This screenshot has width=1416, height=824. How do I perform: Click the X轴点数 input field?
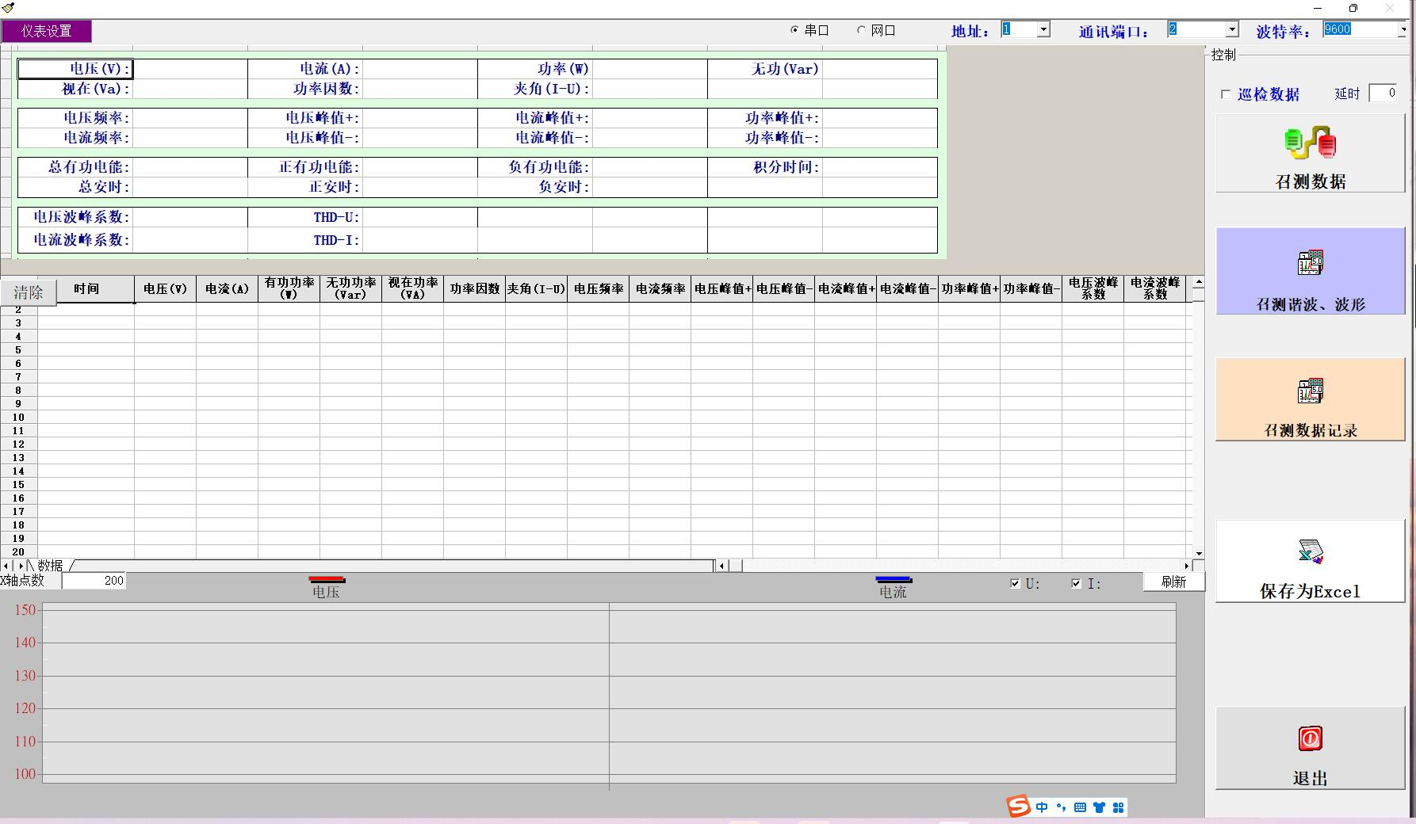point(94,581)
